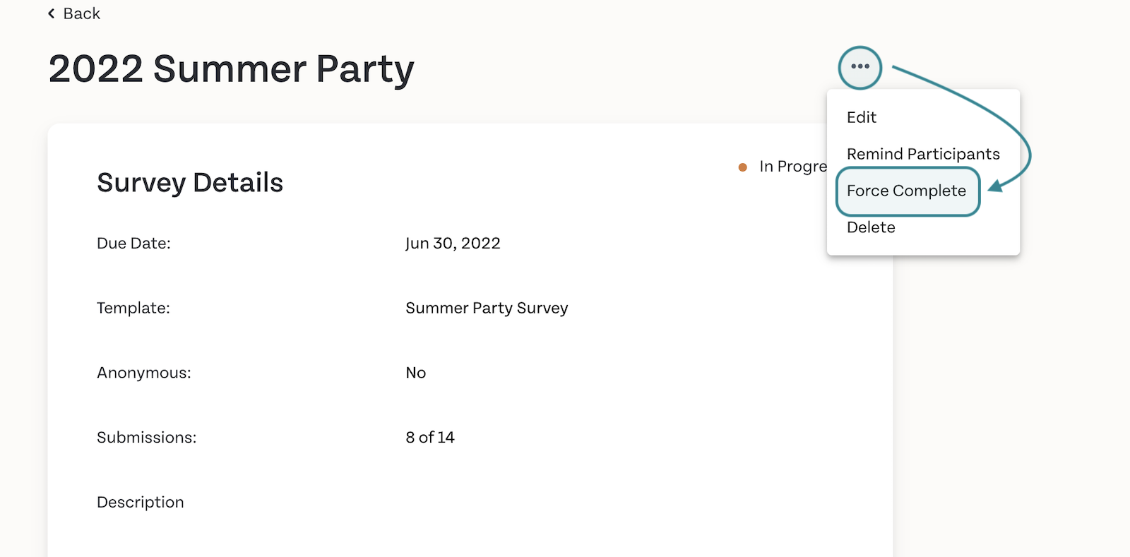
Task: Select Force Complete in the menu
Action: pyautogui.click(x=908, y=191)
